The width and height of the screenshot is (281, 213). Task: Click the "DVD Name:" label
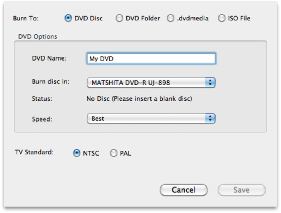[x=49, y=58]
